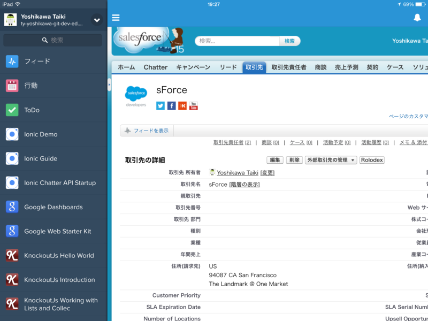Open sForce's YouTube icon
This screenshot has height=321, width=428.
tap(193, 105)
